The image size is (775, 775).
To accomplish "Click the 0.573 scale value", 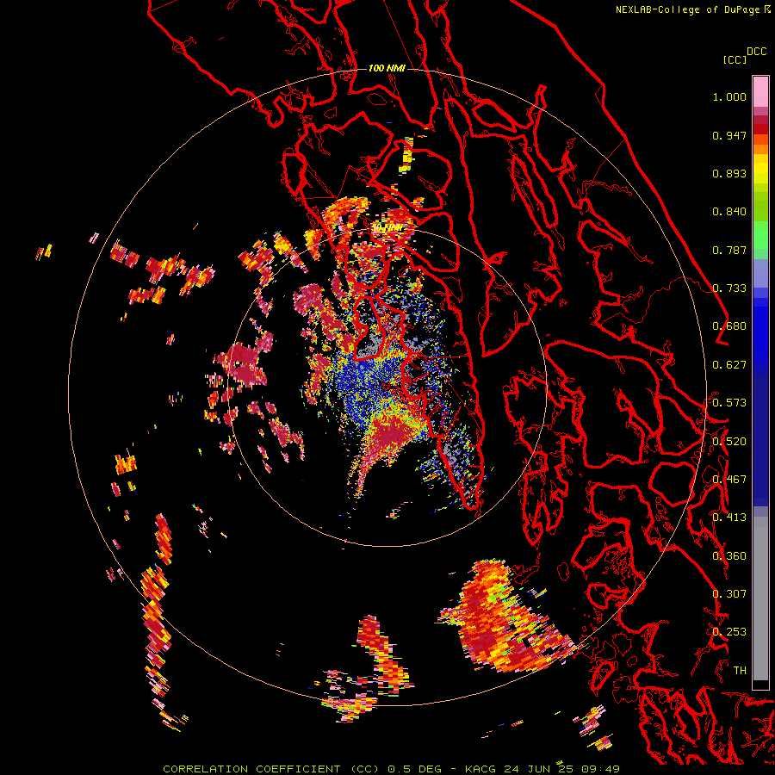I will point(729,403).
